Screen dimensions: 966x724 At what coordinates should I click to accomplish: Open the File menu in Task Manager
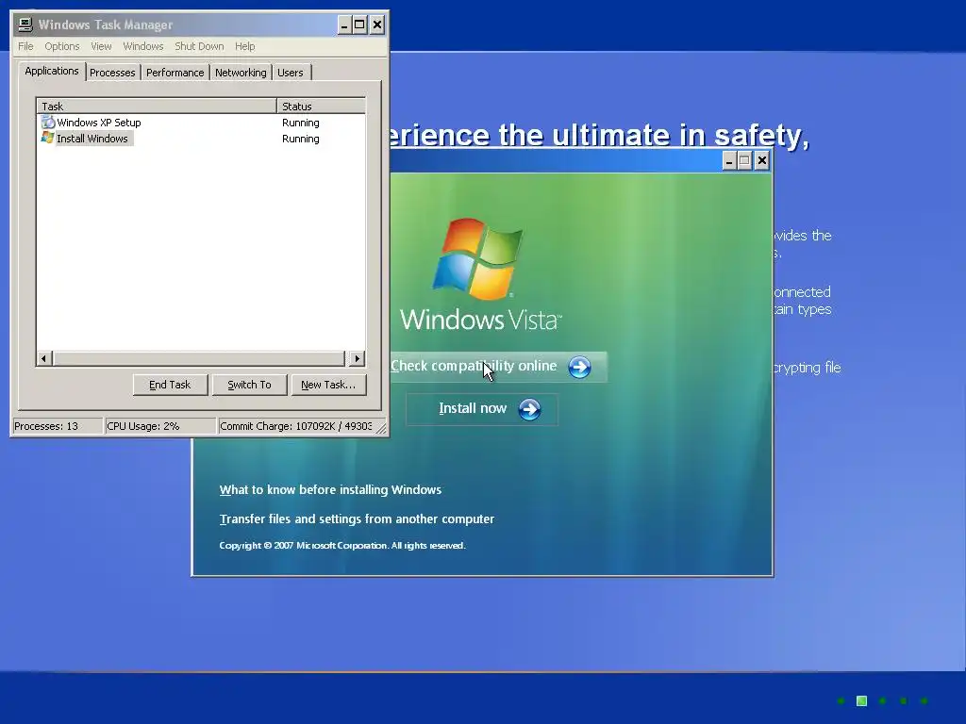pos(25,46)
